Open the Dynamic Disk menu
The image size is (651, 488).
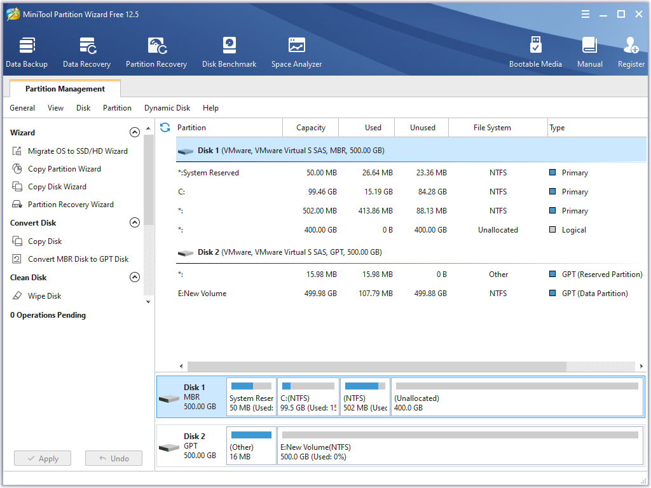pyautogui.click(x=167, y=108)
